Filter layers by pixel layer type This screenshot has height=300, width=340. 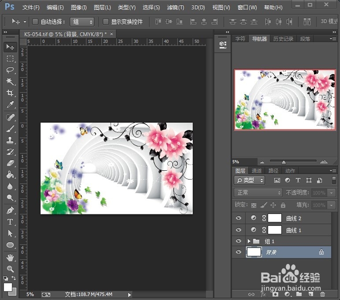click(x=277, y=180)
